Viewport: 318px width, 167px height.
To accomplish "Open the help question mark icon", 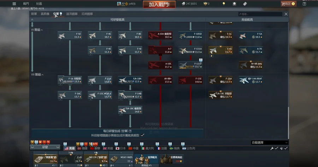I will pyautogui.click(x=304, y=4).
